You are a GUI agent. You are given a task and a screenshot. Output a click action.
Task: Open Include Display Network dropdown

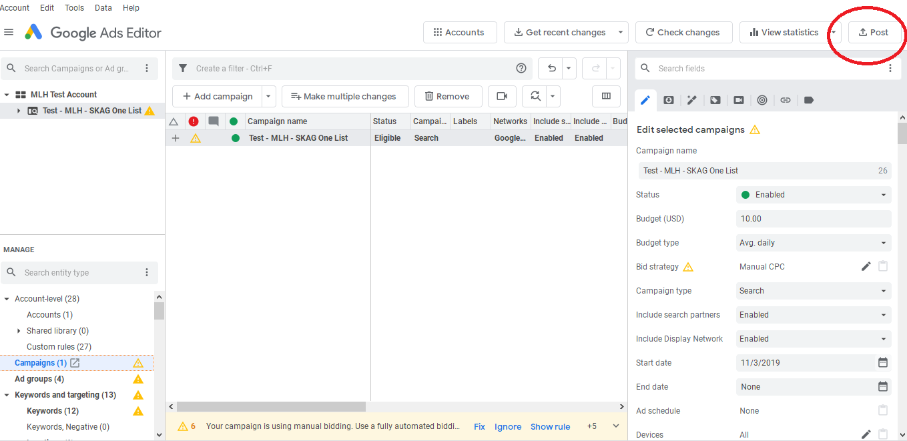click(x=814, y=339)
